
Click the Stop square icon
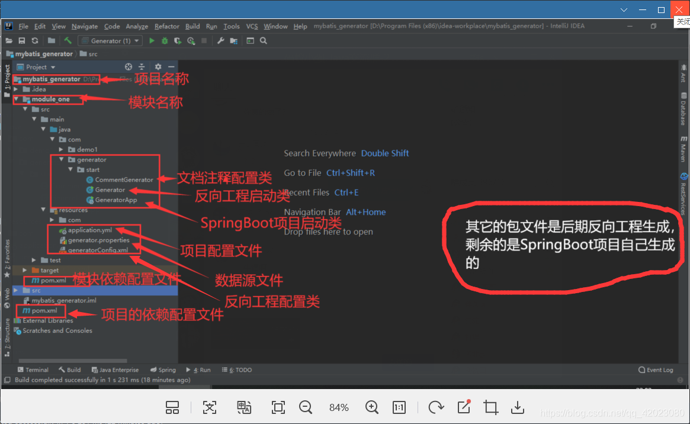204,41
